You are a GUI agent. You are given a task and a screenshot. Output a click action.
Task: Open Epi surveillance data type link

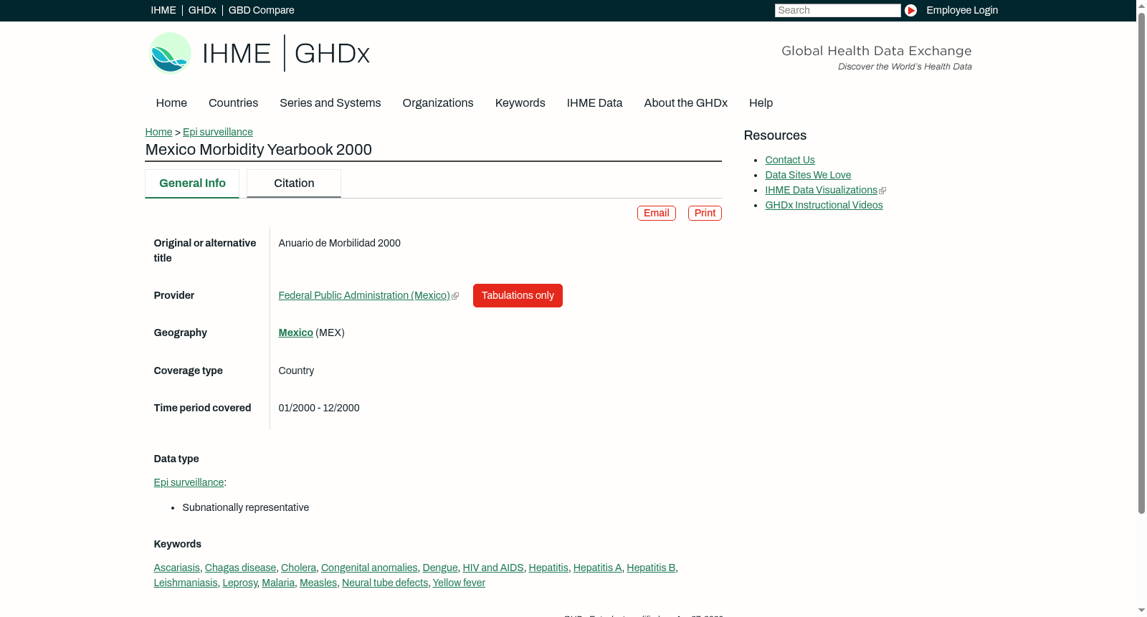(x=189, y=482)
